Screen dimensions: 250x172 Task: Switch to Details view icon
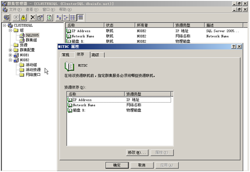click(x=80, y=17)
